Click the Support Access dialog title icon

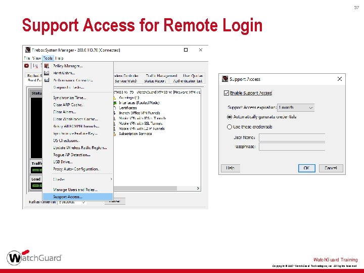224,79
